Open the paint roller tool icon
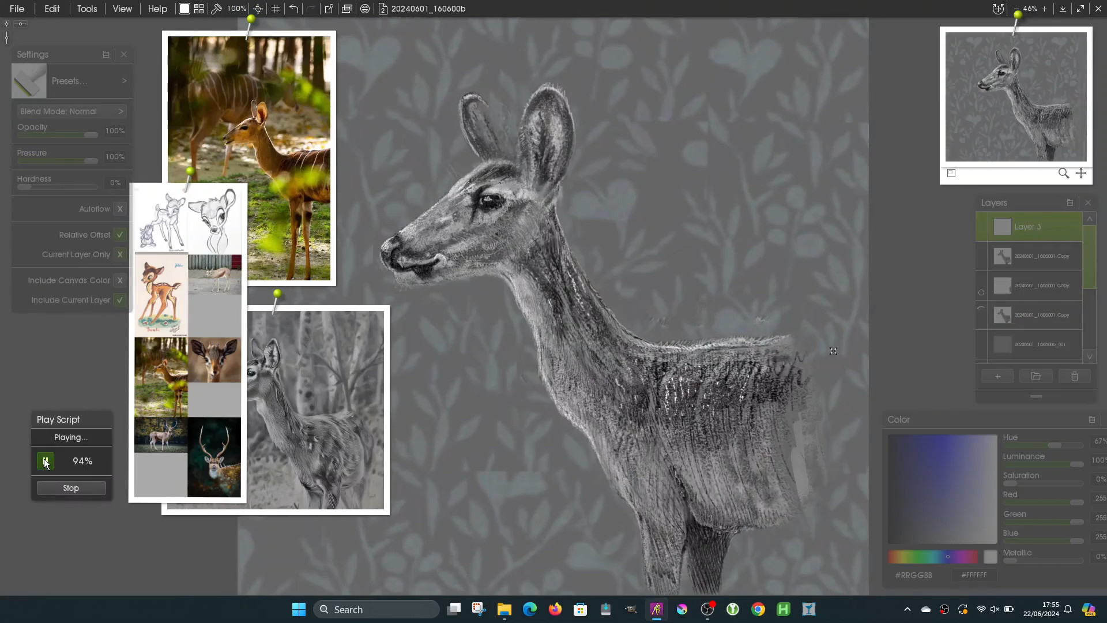 pos(216,9)
